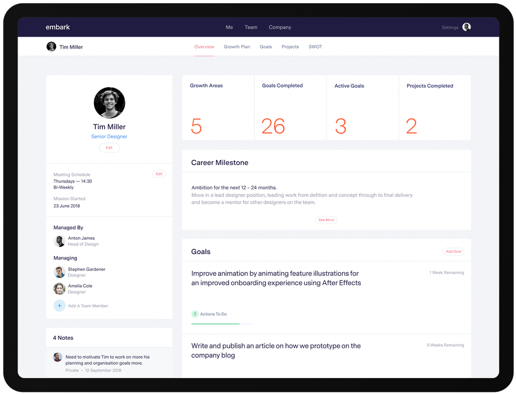This screenshot has height=394, width=516.
Task: Select Anton James manager avatar
Action: click(59, 241)
